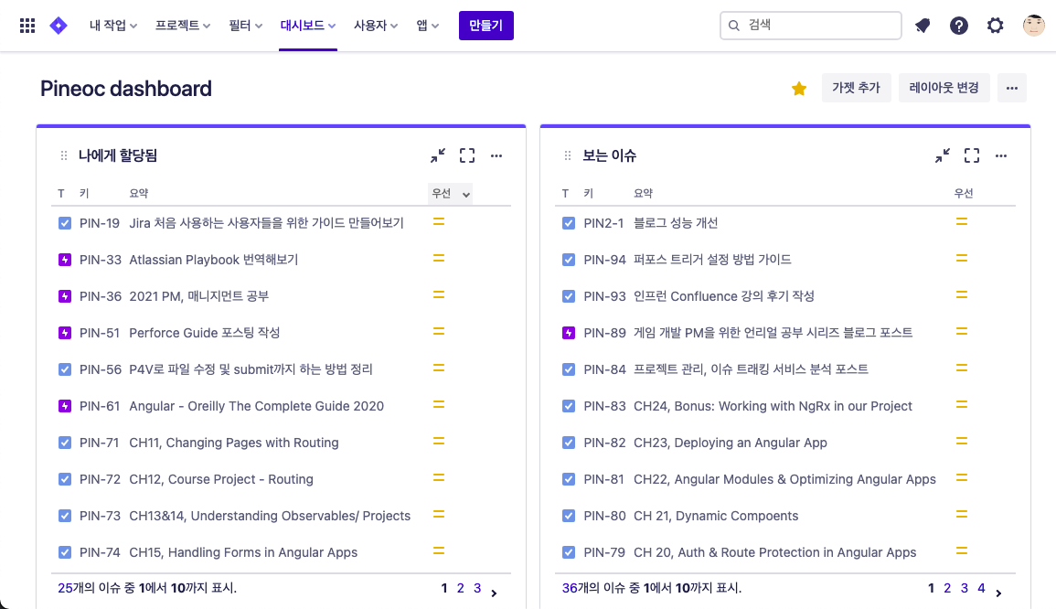The height and width of the screenshot is (609, 1056).
Task: Open page 4 of 보는 이슈
Action: coord(981,588)
